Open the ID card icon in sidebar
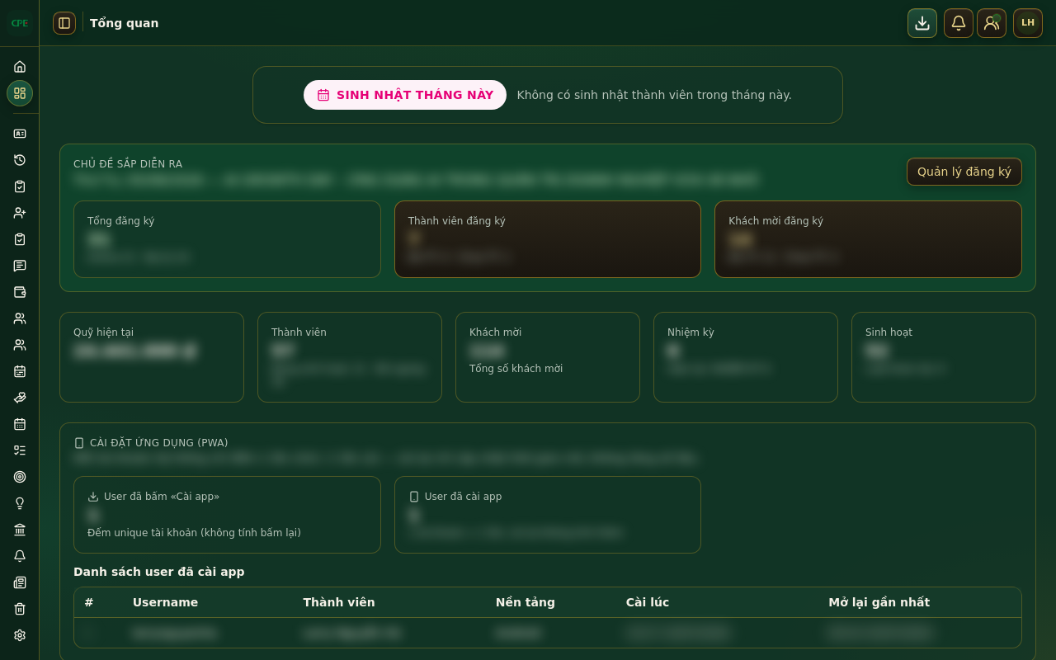This screenshot has width=1056, height=660. (20, 134)
